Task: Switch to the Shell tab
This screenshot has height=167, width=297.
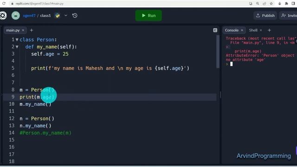Action: pyautogui.click(x=253, y=30)
